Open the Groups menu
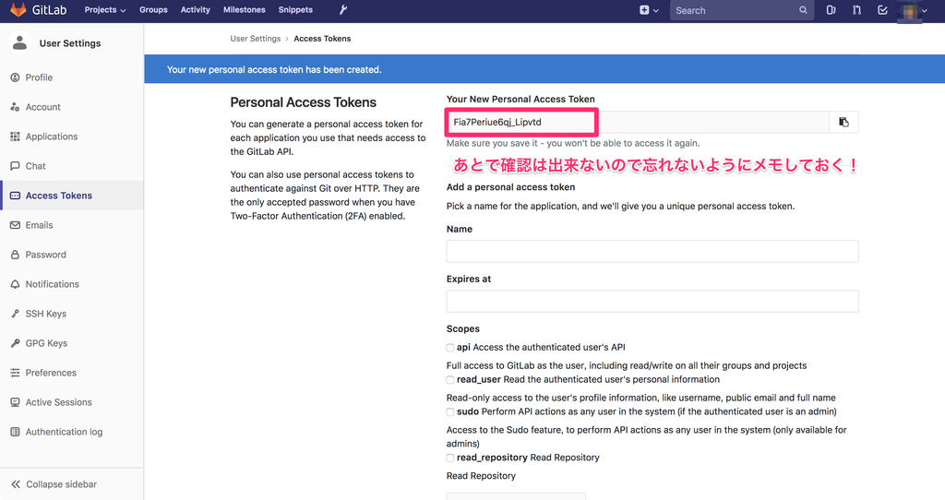The height and width of the screenshot is (500, 945). pyautogui.click(x=154, y=9)
